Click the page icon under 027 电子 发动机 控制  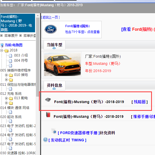11,148
